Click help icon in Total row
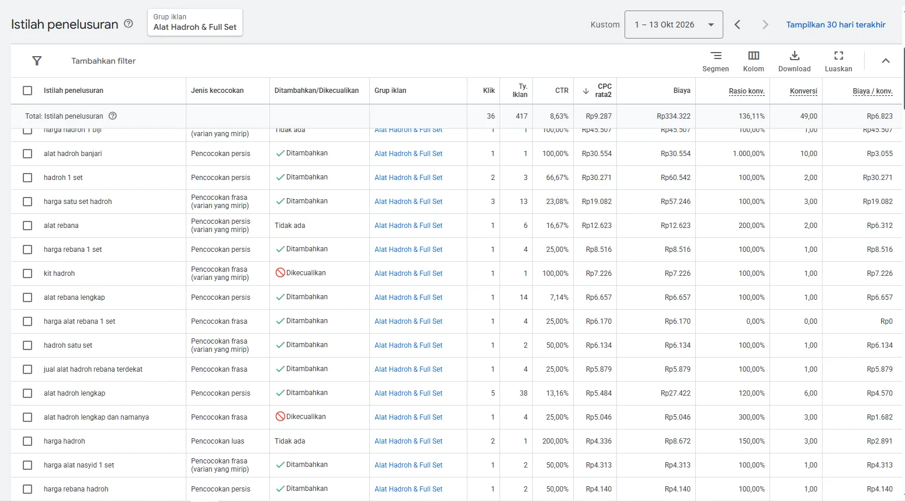 (x=113, y=116)
